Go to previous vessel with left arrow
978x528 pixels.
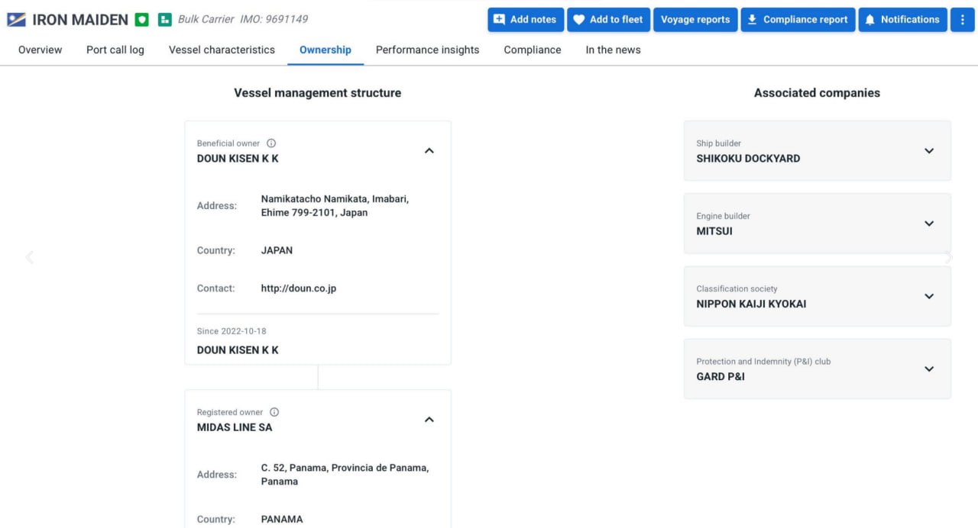point(30,257)
